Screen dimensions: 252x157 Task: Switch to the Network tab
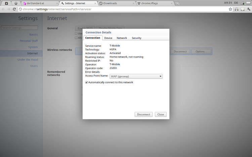pyautogui.click(x=122, y=38)
